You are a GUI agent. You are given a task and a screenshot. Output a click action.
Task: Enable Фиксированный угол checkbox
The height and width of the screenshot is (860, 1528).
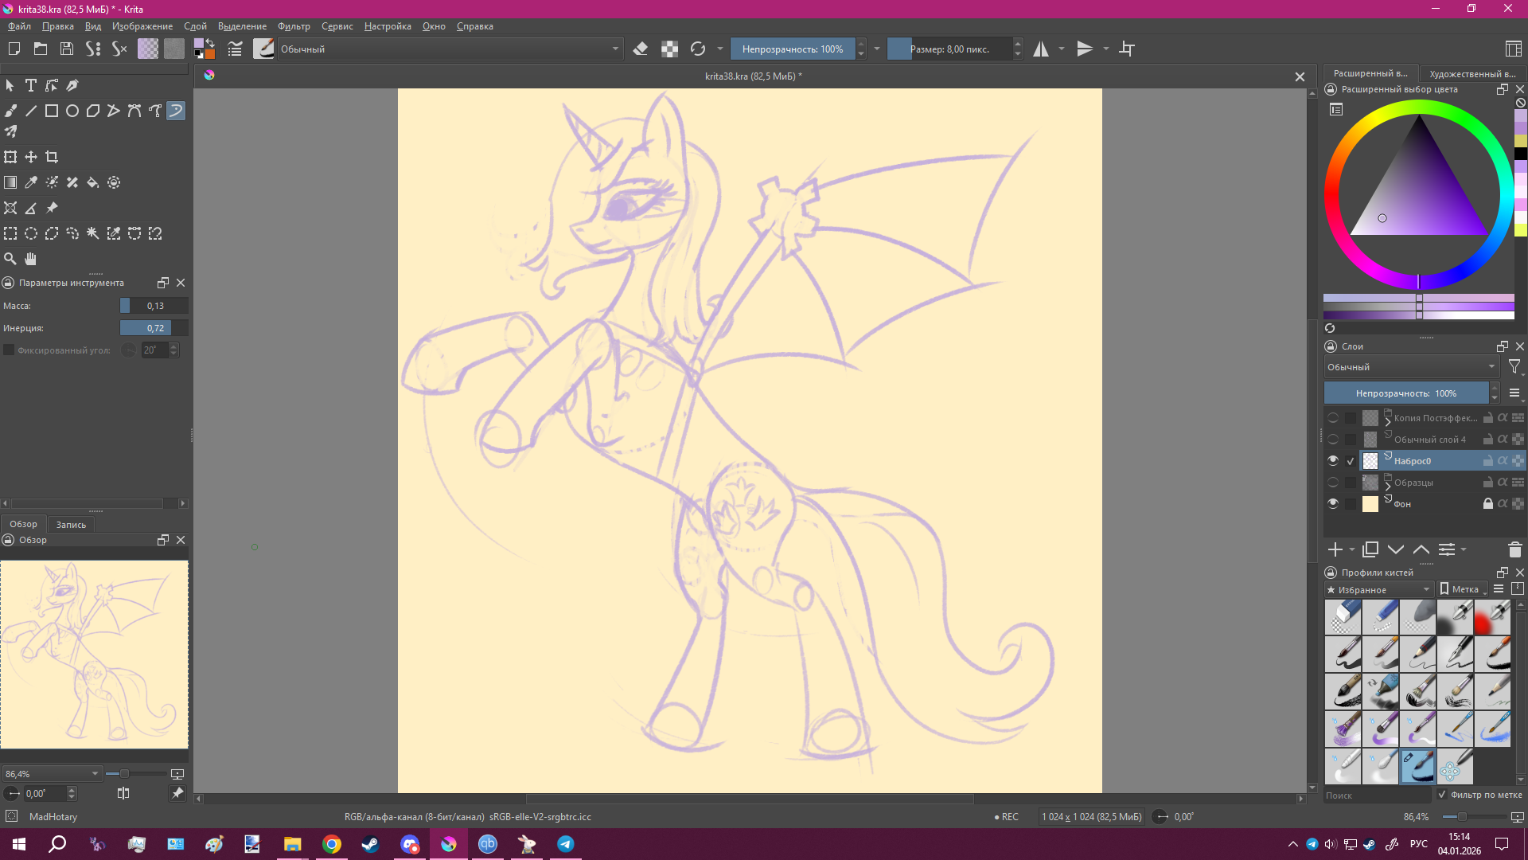9,350
